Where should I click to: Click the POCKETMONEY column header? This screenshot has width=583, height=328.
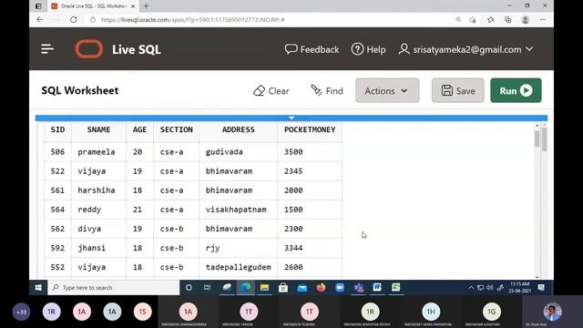point(310,129)
